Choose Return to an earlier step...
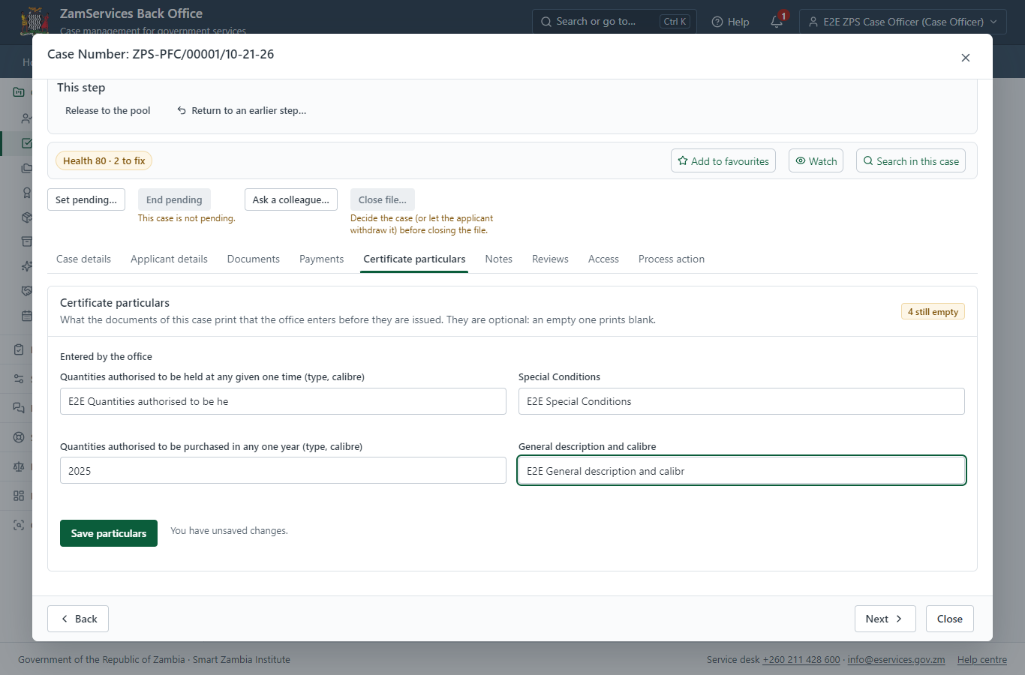 click(x=242, y=110)
